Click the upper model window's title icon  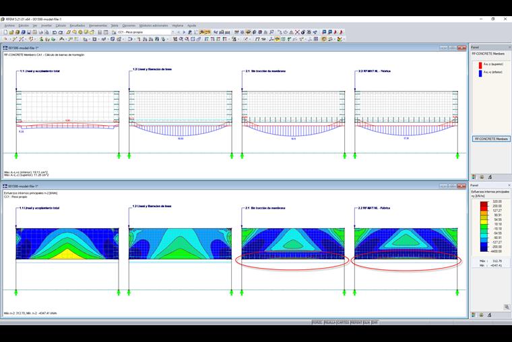(x=5, y=48)
